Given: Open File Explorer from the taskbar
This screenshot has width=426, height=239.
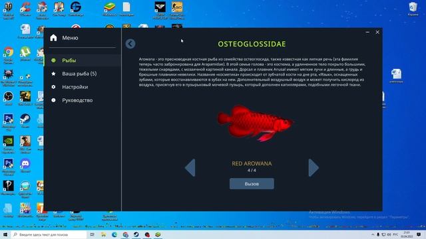Looking at the screenshot, I should coord(104,234).
